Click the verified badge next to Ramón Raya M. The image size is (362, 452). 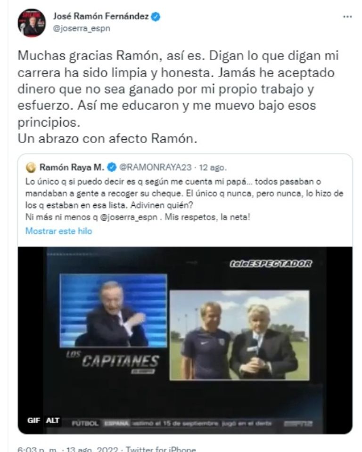tap(112, 167)
